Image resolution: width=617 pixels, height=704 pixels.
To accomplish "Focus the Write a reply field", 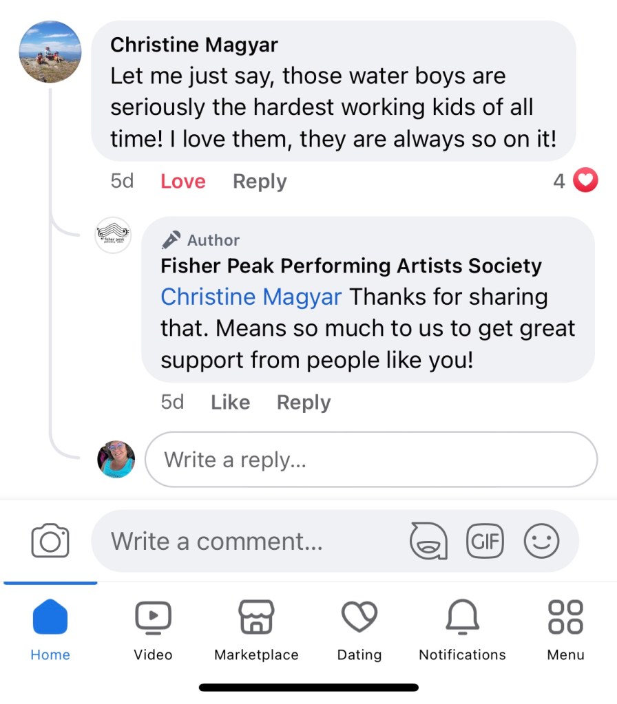I will (370, 460).
